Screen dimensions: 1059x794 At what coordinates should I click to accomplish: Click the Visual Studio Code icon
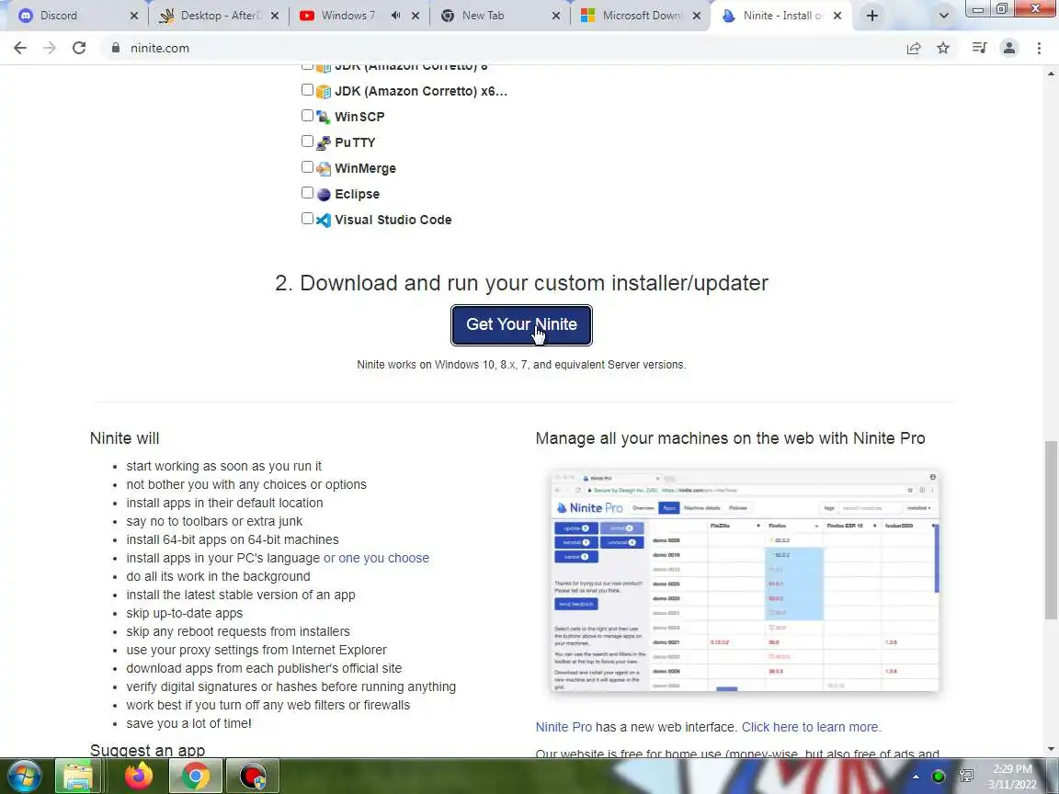click(x=324, y=221)
